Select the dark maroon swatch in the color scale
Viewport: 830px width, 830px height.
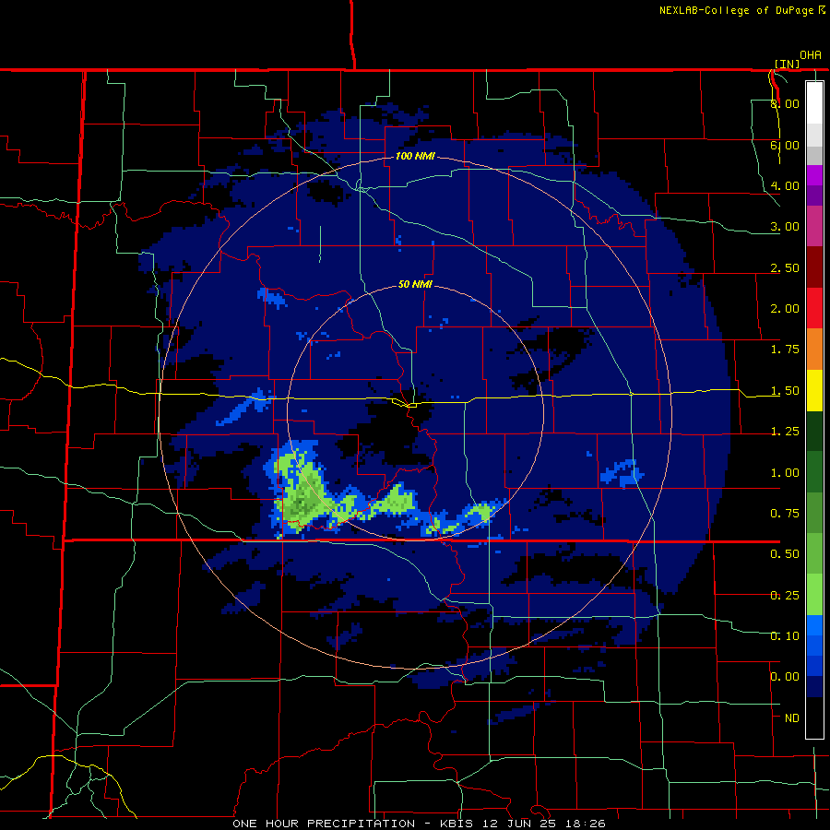(x=814, y=267)
